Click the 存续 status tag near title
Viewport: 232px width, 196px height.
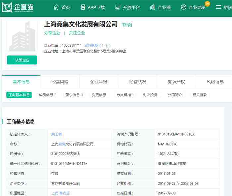point(127,25)
